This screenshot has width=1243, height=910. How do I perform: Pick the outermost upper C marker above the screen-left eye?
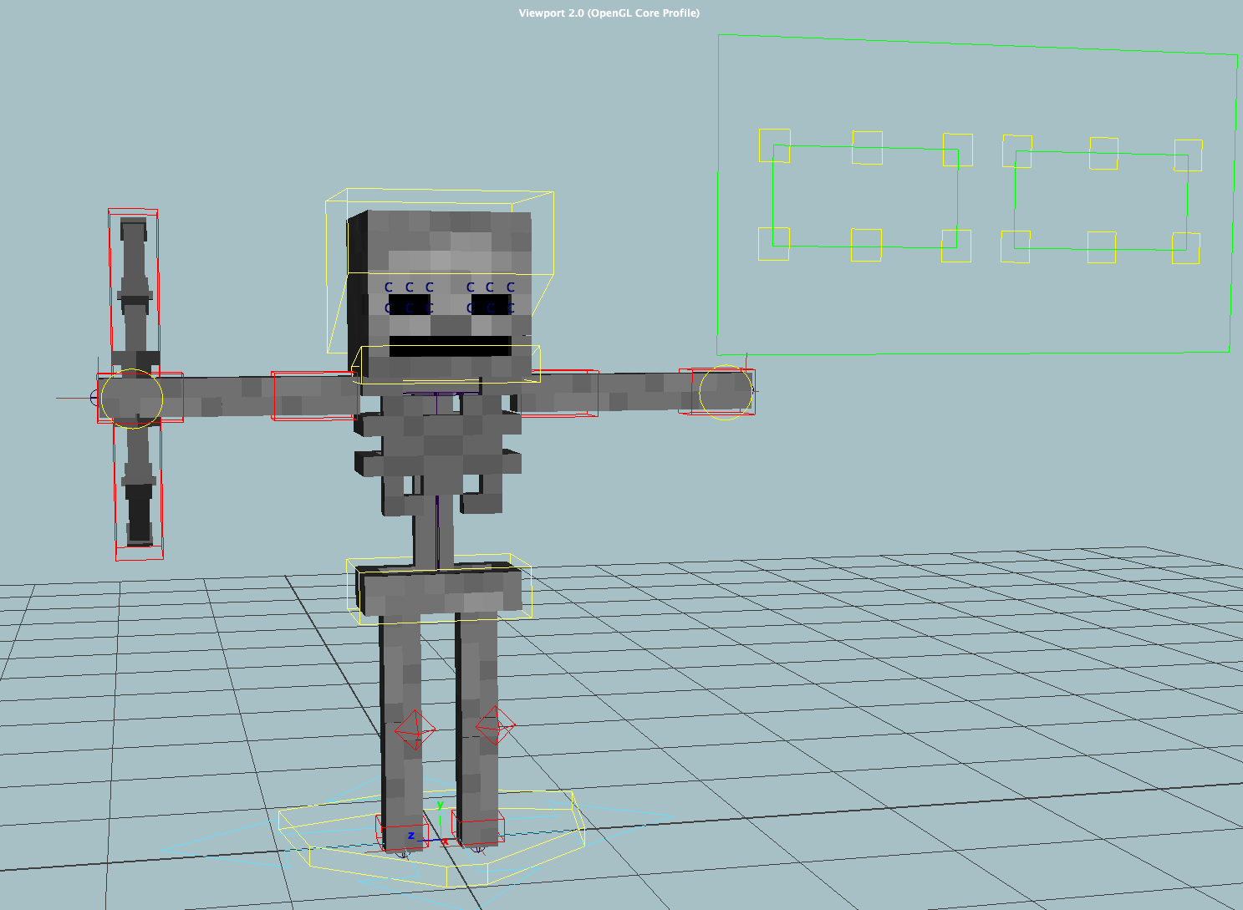[x=389, y=287]
